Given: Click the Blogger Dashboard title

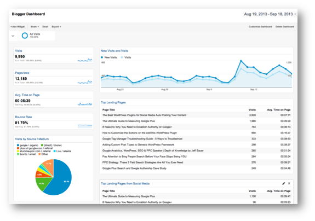Looking at the screenshot, I should (x=28, y=14).
